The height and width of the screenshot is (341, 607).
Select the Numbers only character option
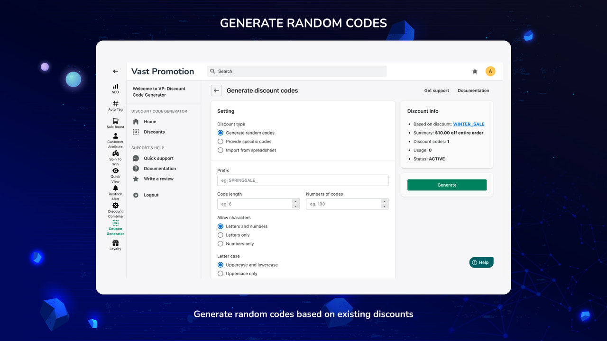pyautogui.click(x=220, y=243)
